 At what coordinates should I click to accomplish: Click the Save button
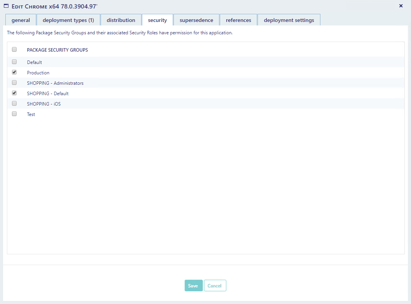tap(193, 286)
